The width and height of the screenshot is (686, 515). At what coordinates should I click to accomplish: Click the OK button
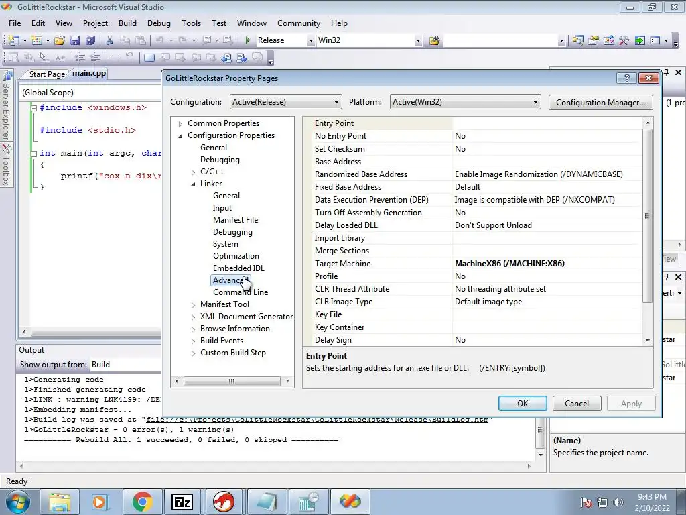coord(523,403)
